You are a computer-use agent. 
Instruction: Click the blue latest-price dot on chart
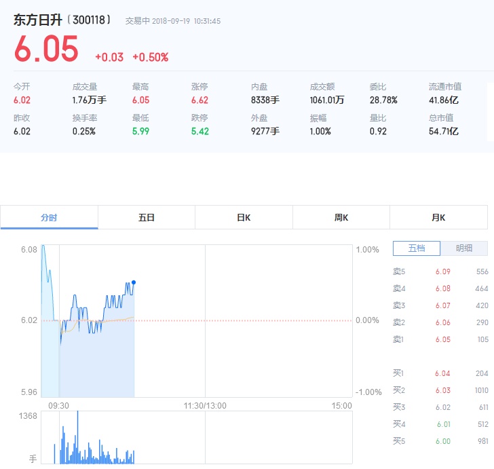(134, 282)
